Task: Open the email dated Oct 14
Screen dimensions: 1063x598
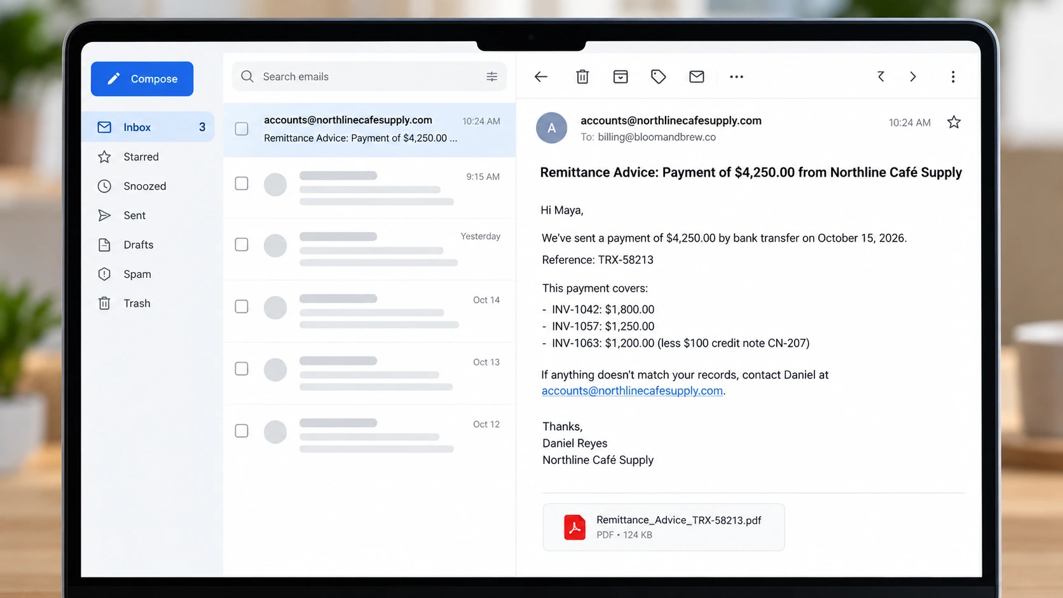Action: [x=369, y=311]
